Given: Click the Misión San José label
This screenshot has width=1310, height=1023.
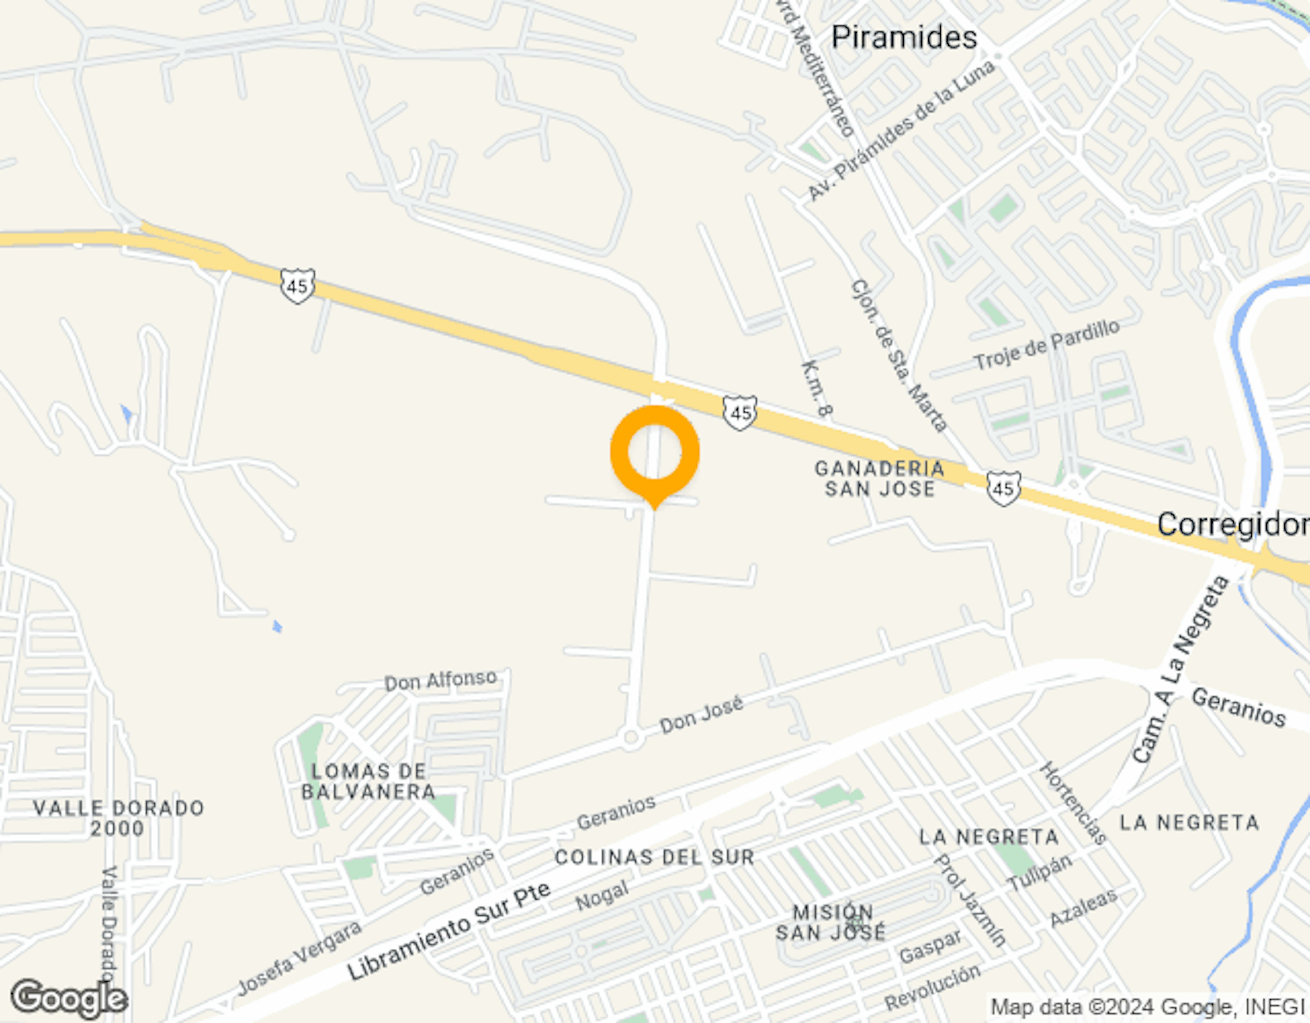Looking at the screenshot, I should click(x=831, y=923).
